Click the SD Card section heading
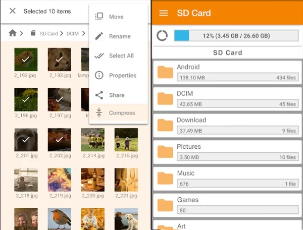Viewport: 303px width, 230px height. 227,52
